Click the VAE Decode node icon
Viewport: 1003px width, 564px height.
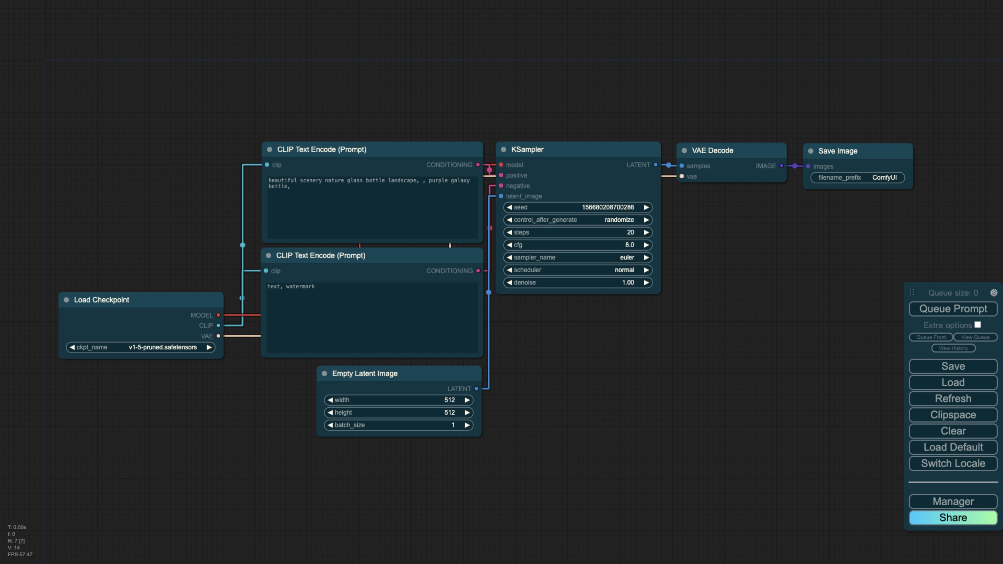click(x=683, y=150)
